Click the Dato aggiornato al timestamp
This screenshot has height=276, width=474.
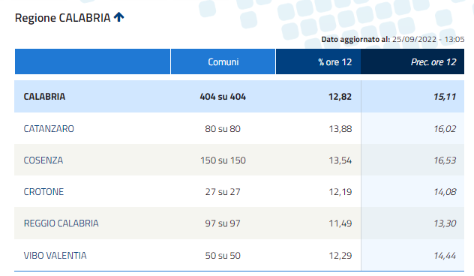coord(393,39)
